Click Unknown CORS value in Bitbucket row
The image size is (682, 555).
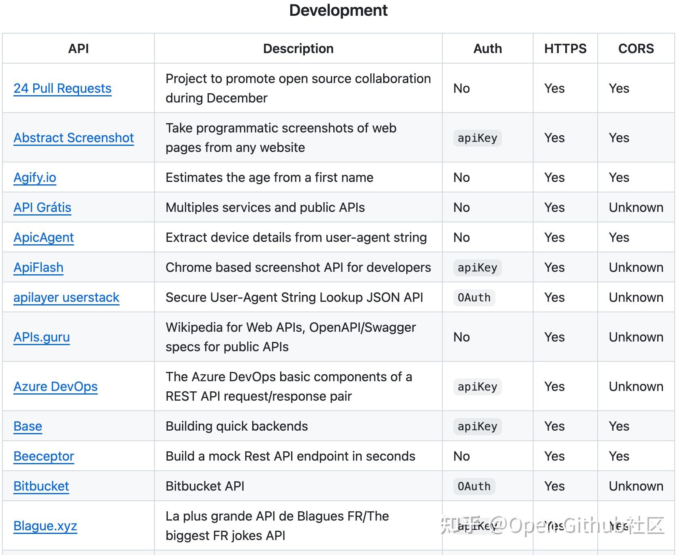[x=636, y=486]
